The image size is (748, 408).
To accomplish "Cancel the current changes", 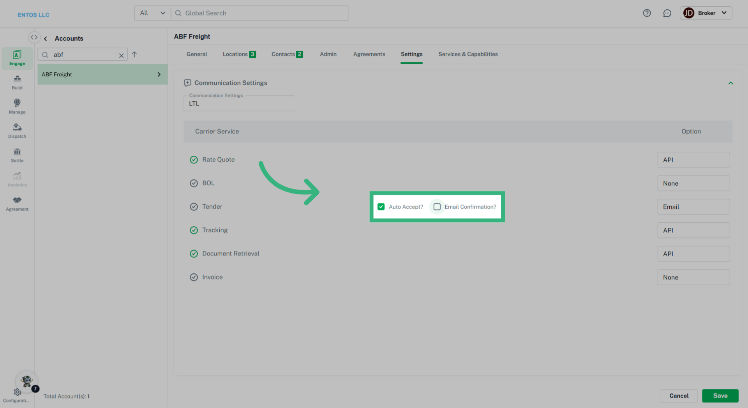I will pyautogui.click(x=679, y=396).
